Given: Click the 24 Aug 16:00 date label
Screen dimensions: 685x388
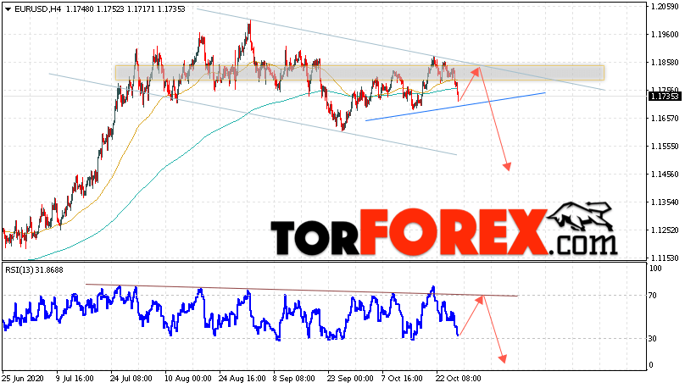Looking at the screenshot, I should pos(242,379).
